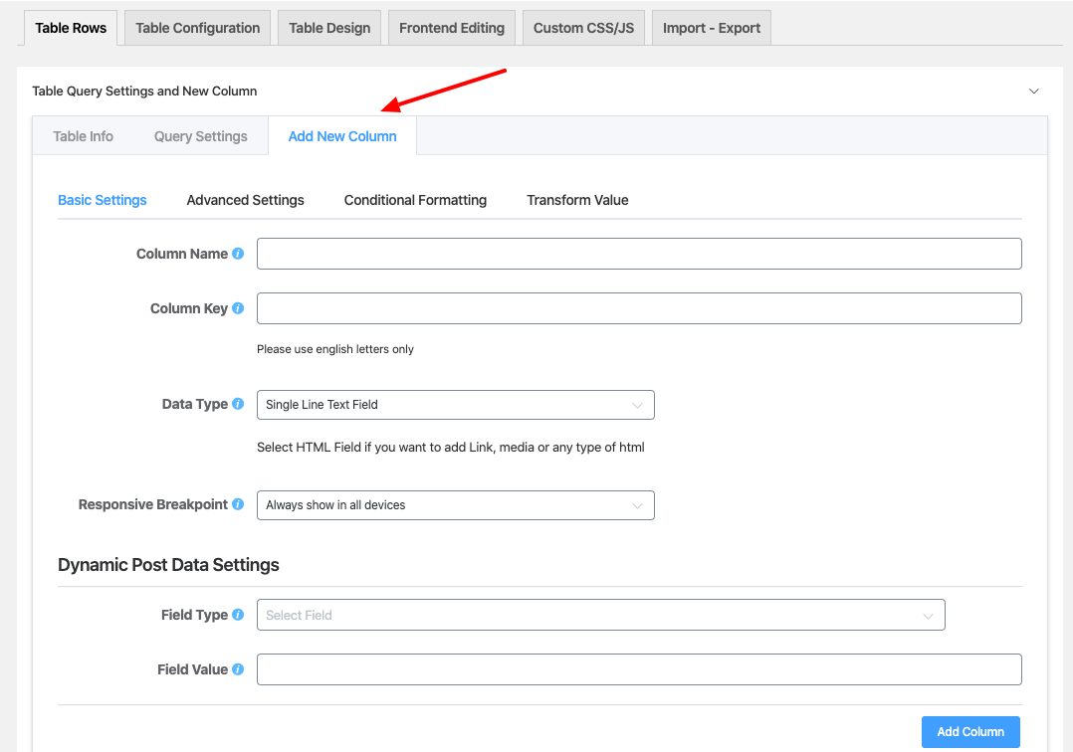This screenshot has height=752, width=1073.
Task: Click info icon next to Field Type
Action: 238,615
